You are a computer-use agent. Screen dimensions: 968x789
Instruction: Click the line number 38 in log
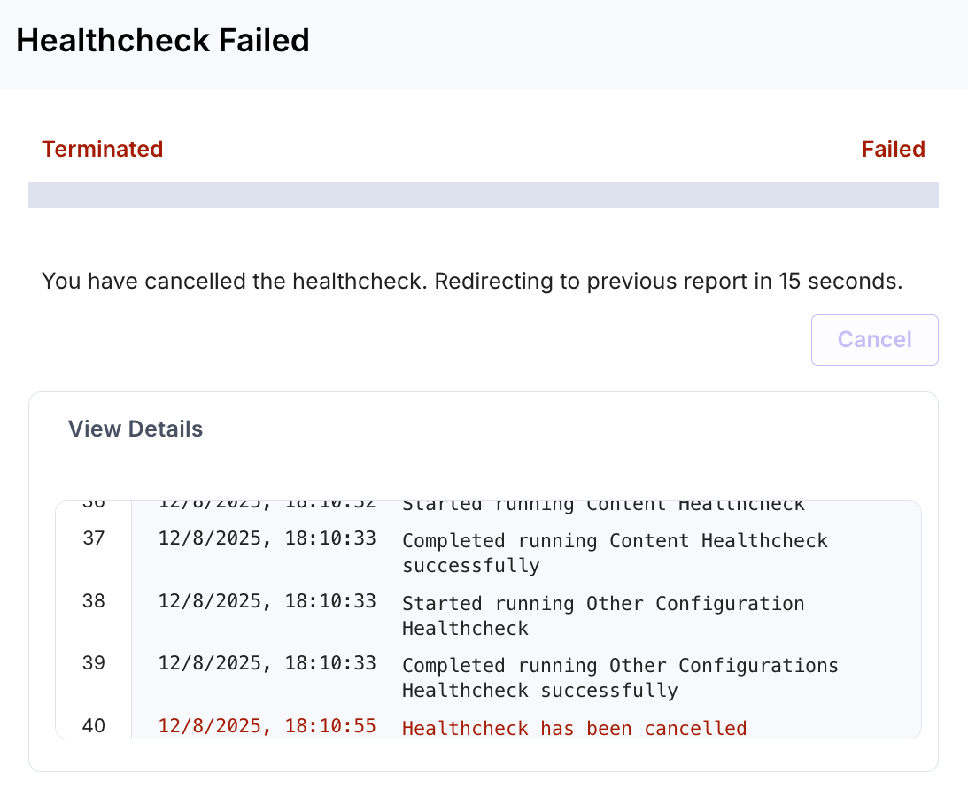point(91,600)
